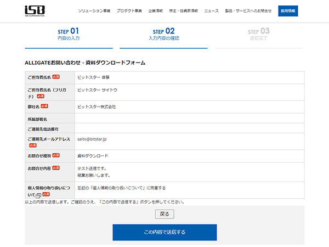This screenshot has height=247, width=329.
Task: Click required badge beside お問合せ内容
Action: (56, 167)
